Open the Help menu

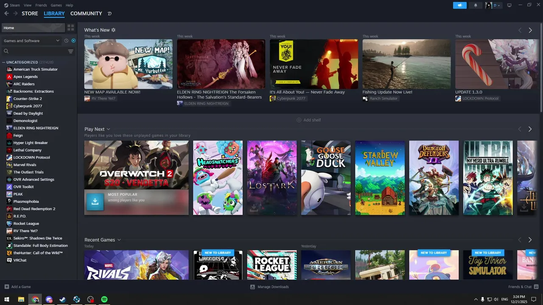(x=69, y=5)
